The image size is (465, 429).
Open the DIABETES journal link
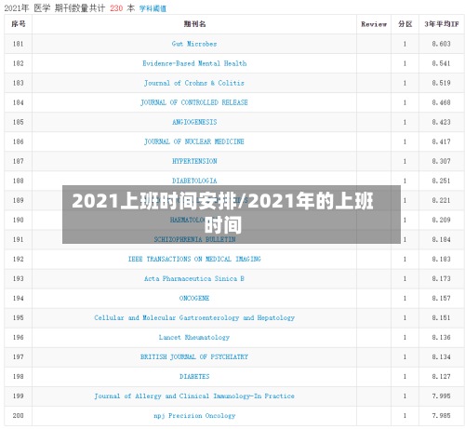194,376
